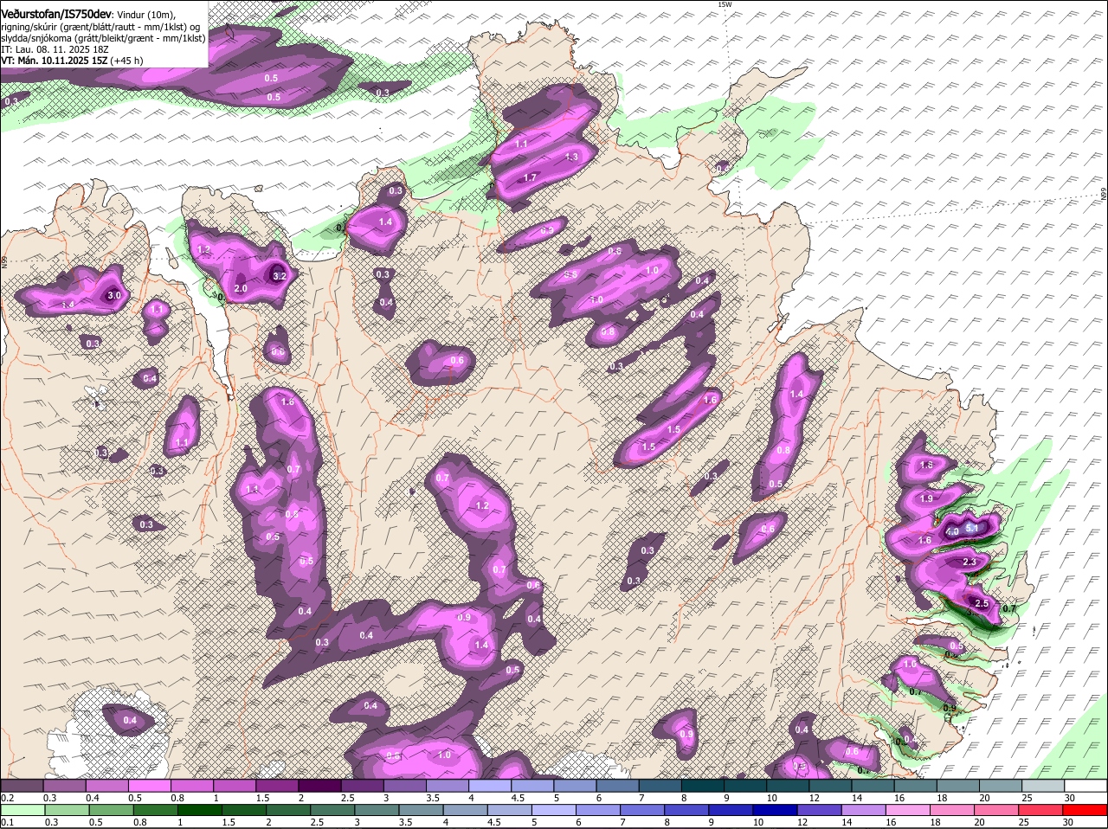This screenshot has height=829, width=1108.
Task: Click the Veðurstofan/IS750dev title text
Action: [56, 14]
